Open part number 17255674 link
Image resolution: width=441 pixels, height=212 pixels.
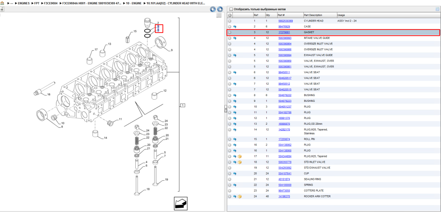pos(284,139)
